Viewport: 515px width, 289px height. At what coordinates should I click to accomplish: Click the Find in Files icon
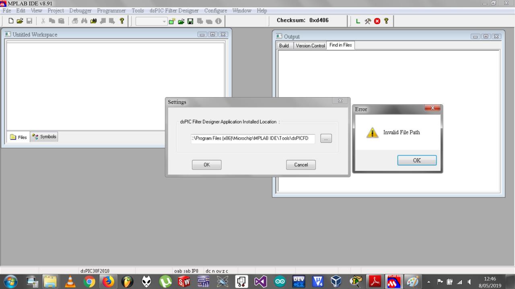click(x=94, y=21)
